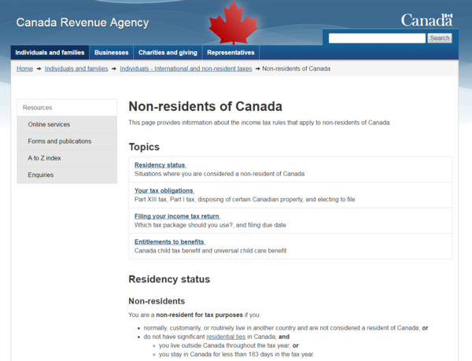Screen dimensions: 472x361
Task: Open Filing your income tax return link
Action: [x=177, y=216]
